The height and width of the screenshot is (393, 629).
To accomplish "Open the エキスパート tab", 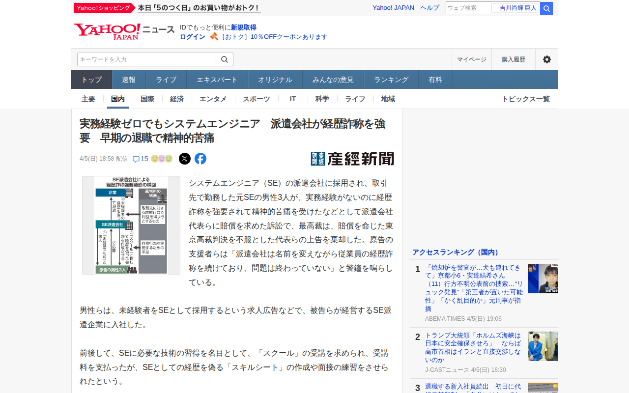I will [217, 80].
